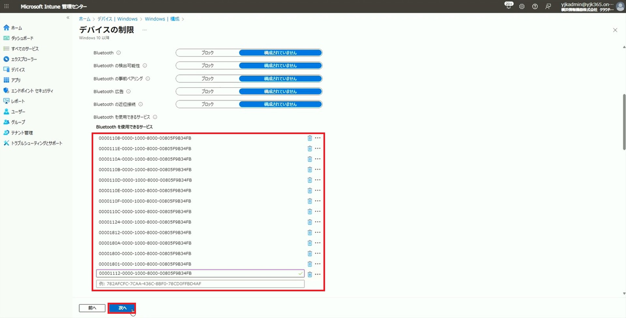Open more options for 0000111E entry

[x=318, y=148]
